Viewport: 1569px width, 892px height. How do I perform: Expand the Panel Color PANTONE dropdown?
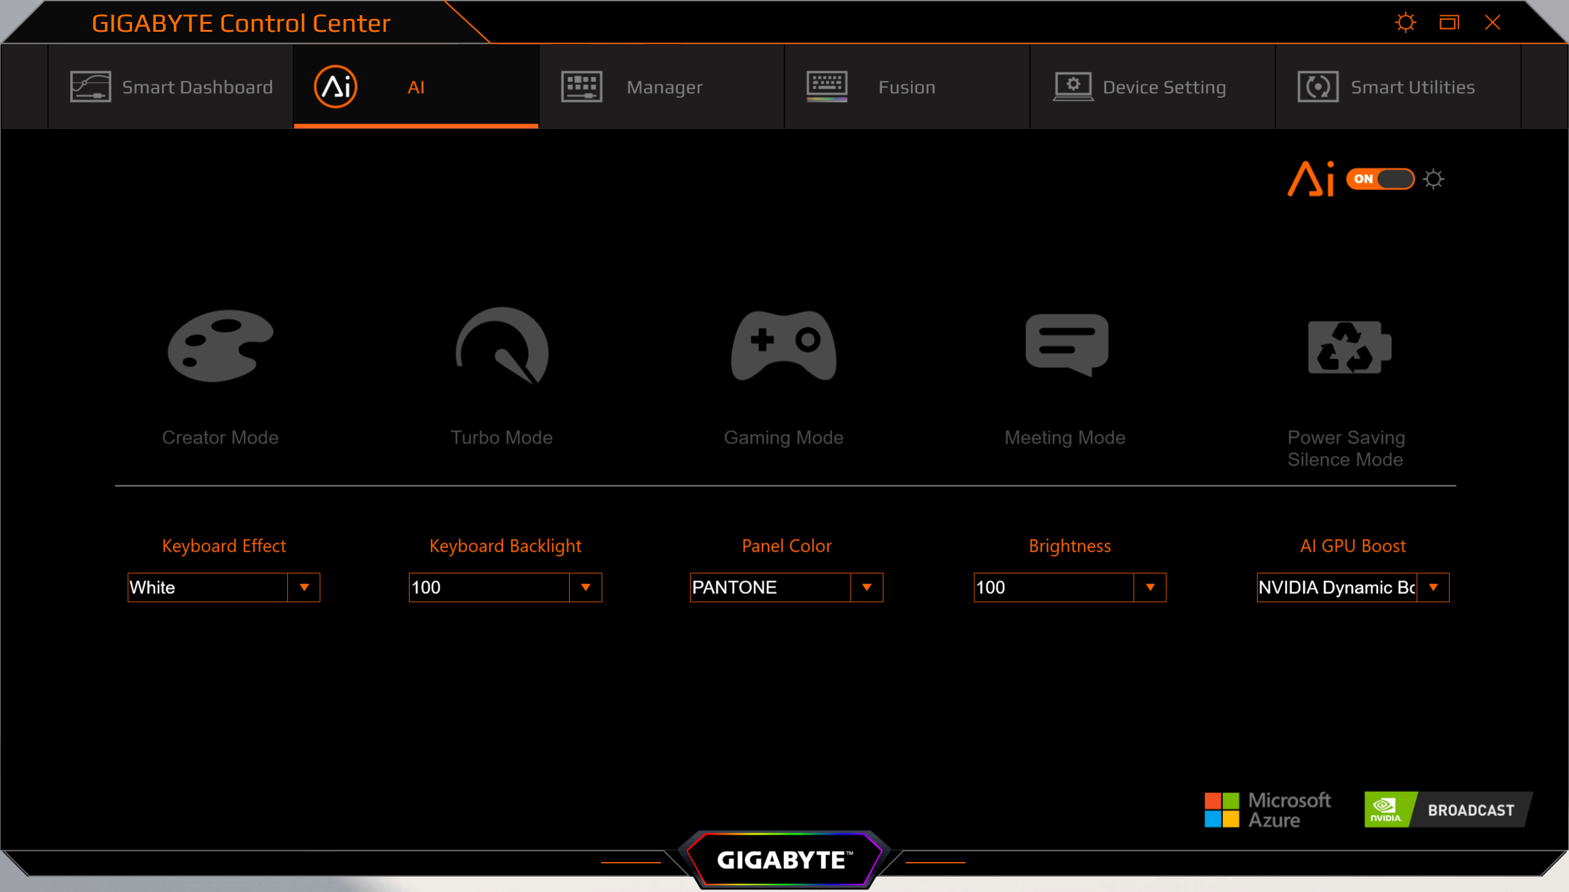tap(866, 588)
